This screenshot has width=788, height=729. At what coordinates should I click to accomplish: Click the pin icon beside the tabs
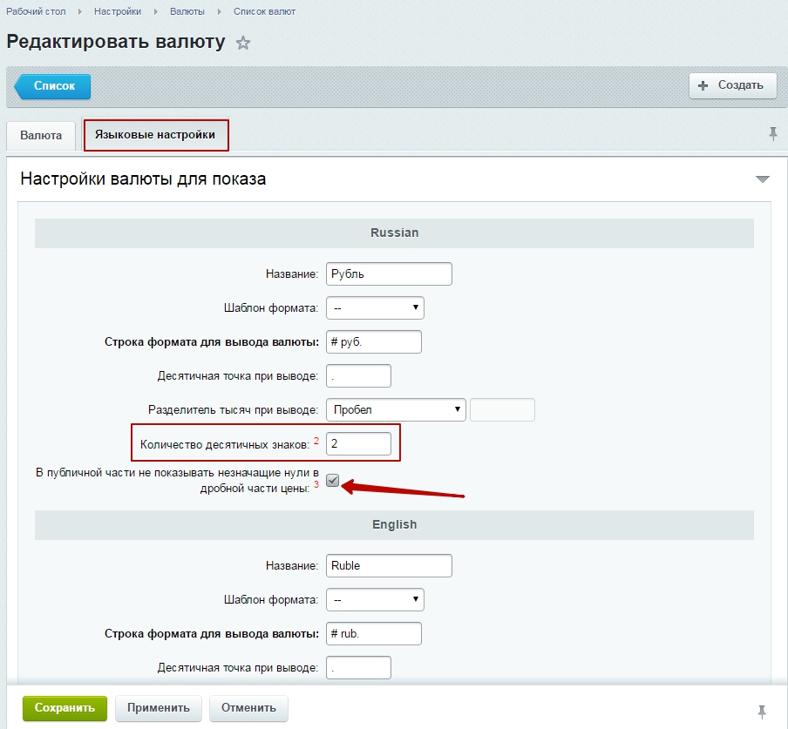click(772, 133)
